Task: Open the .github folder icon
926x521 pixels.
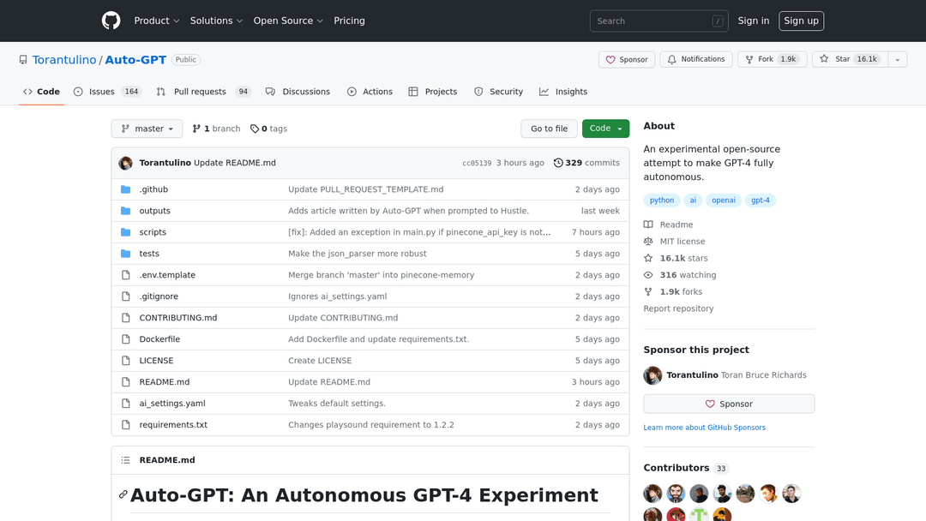Action: (126, 189)
